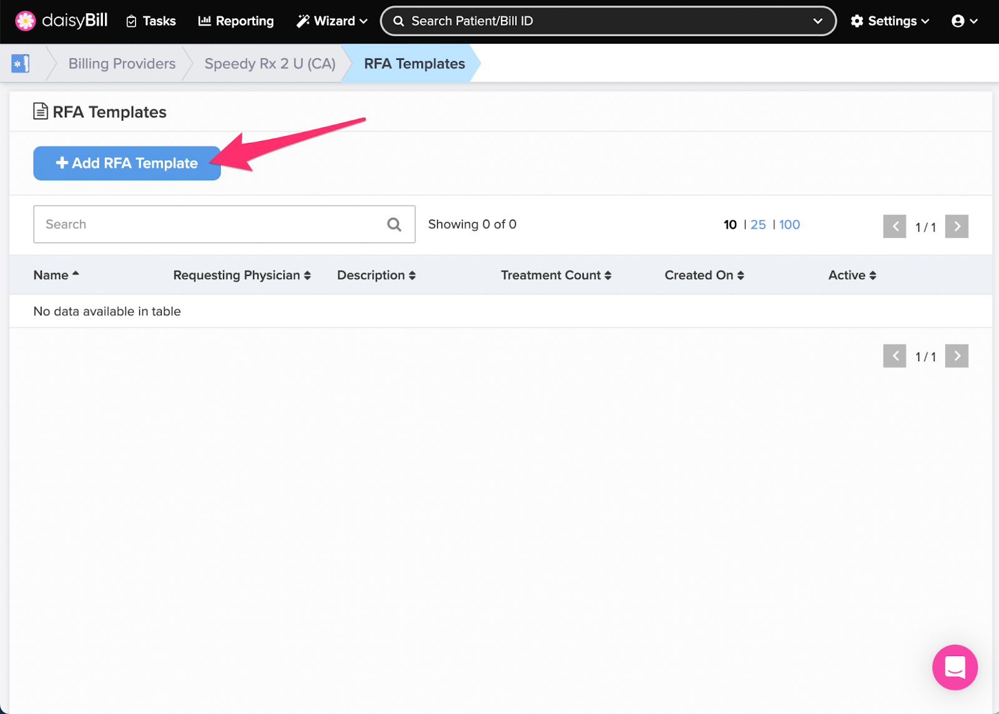Go to Speedy Rx 2 U (CA) breadcrumb
The width and height of the screenshot is (999, 714).
pos(270,64)
